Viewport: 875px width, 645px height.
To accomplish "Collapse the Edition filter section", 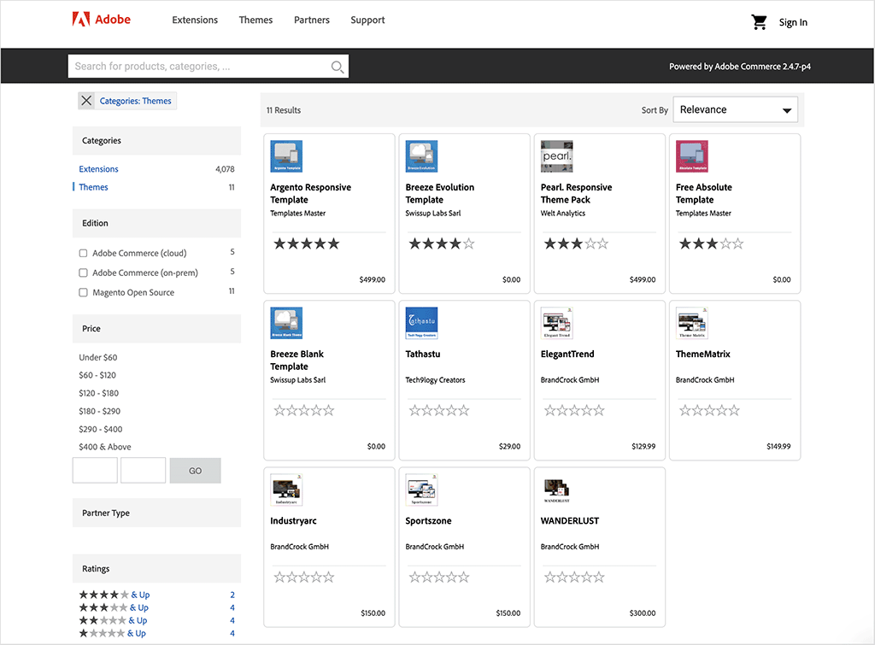I will click(157, 223).
